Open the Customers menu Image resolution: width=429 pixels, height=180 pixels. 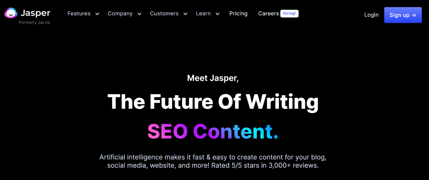click(164, 14)
